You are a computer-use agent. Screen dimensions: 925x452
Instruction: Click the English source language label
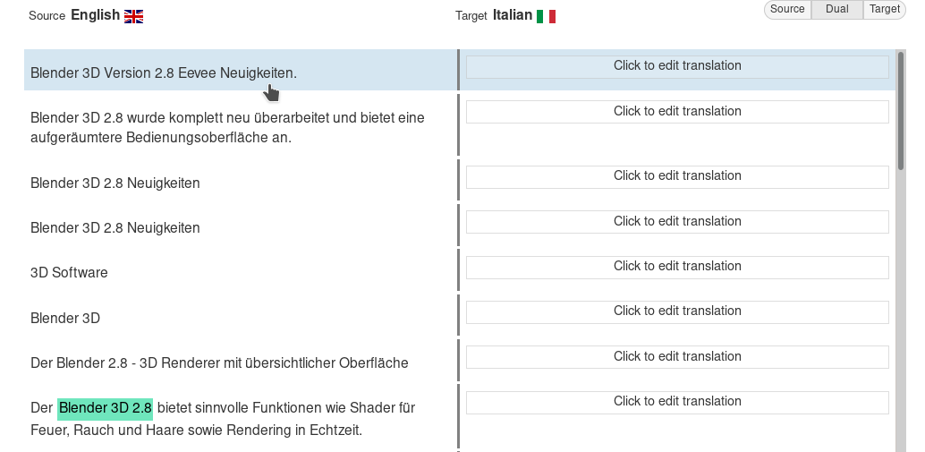95,15
